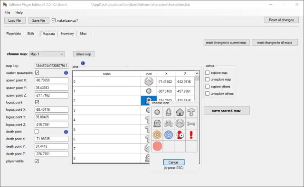
Task: Click the info icon beside pins label
Action: coord(83,63)
